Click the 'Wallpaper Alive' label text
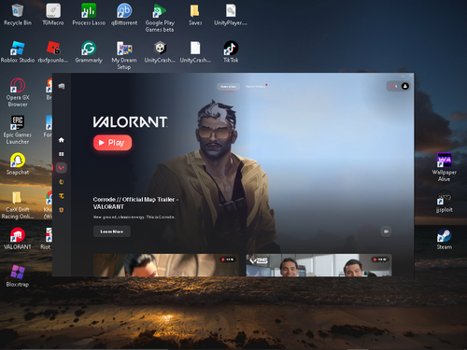 (x=445, y=175)
